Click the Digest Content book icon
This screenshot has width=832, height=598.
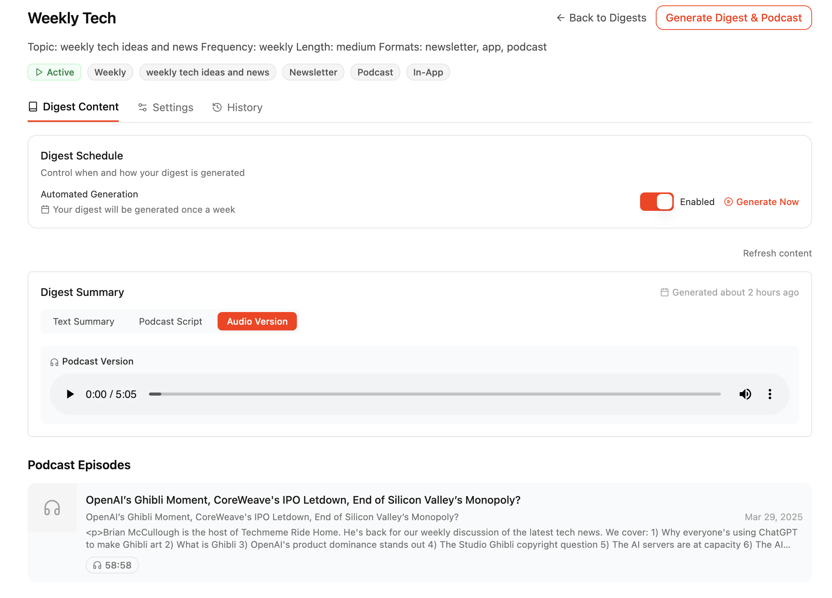tap(33, 107)
